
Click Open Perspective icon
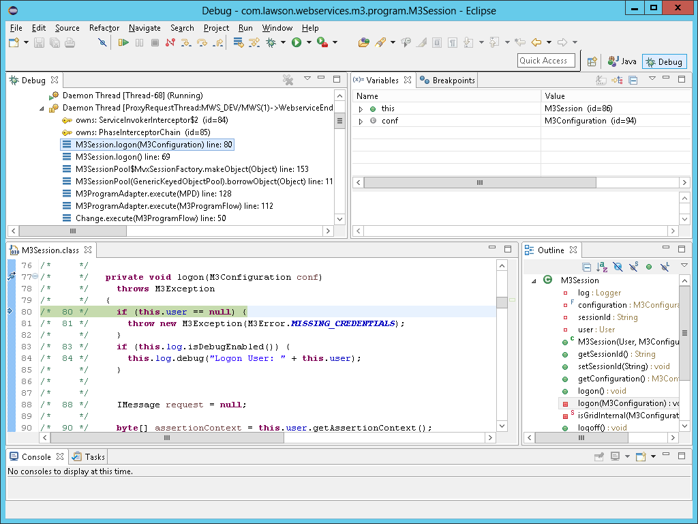pyautogui.click(x=592, y=61)
